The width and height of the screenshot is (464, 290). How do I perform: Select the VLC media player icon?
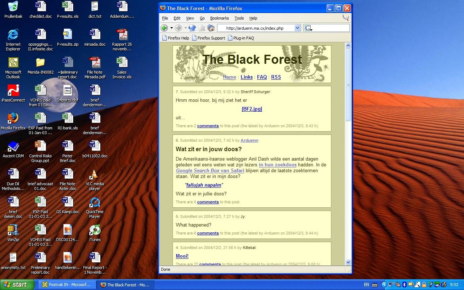click(x=95, y=179)
